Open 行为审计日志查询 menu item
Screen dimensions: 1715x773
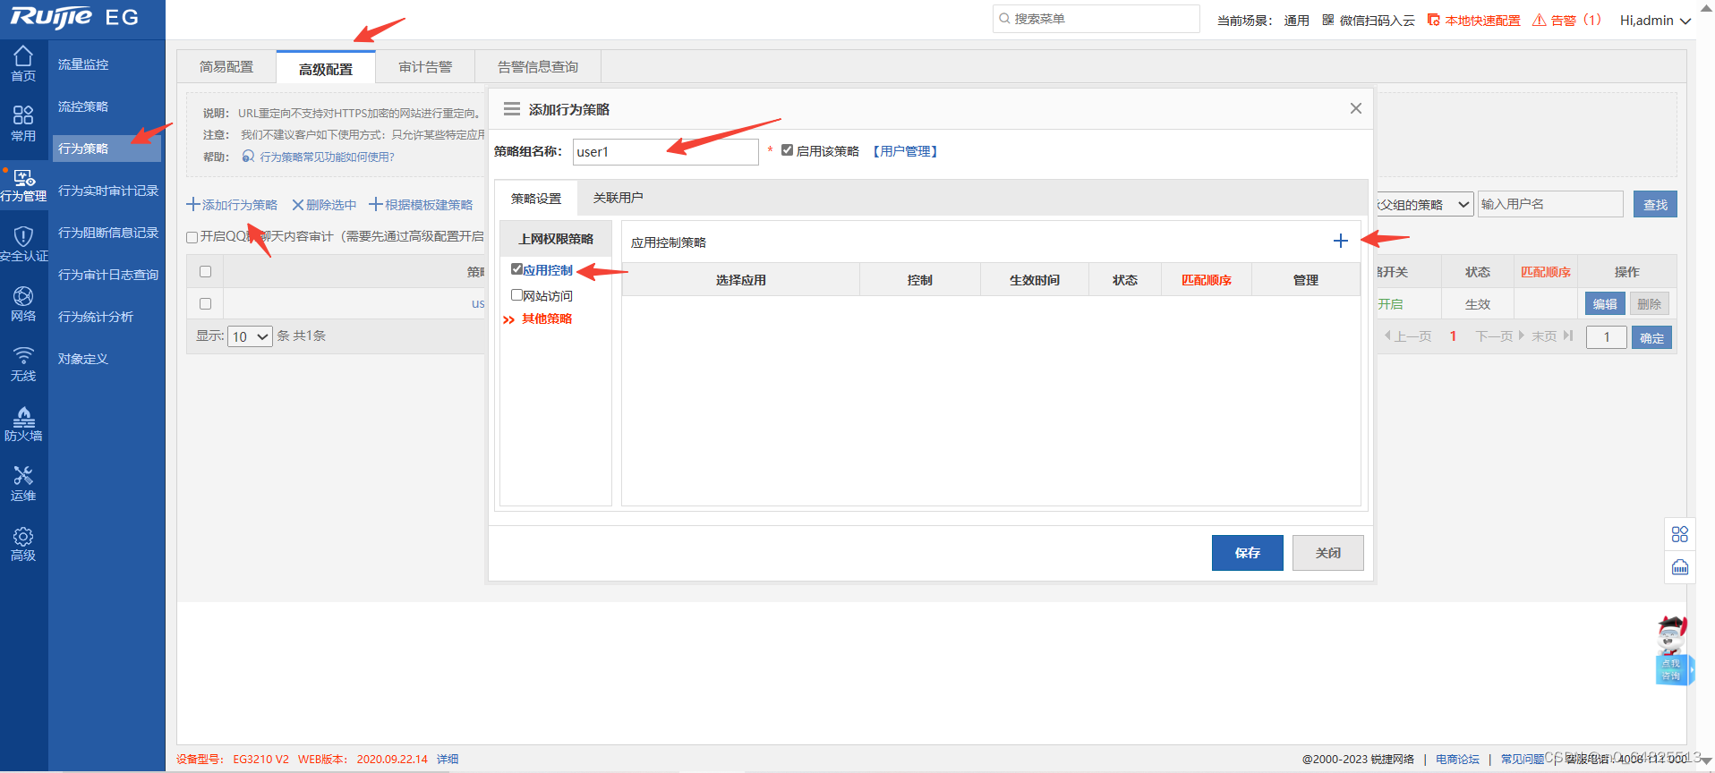[x=107, y=275]
